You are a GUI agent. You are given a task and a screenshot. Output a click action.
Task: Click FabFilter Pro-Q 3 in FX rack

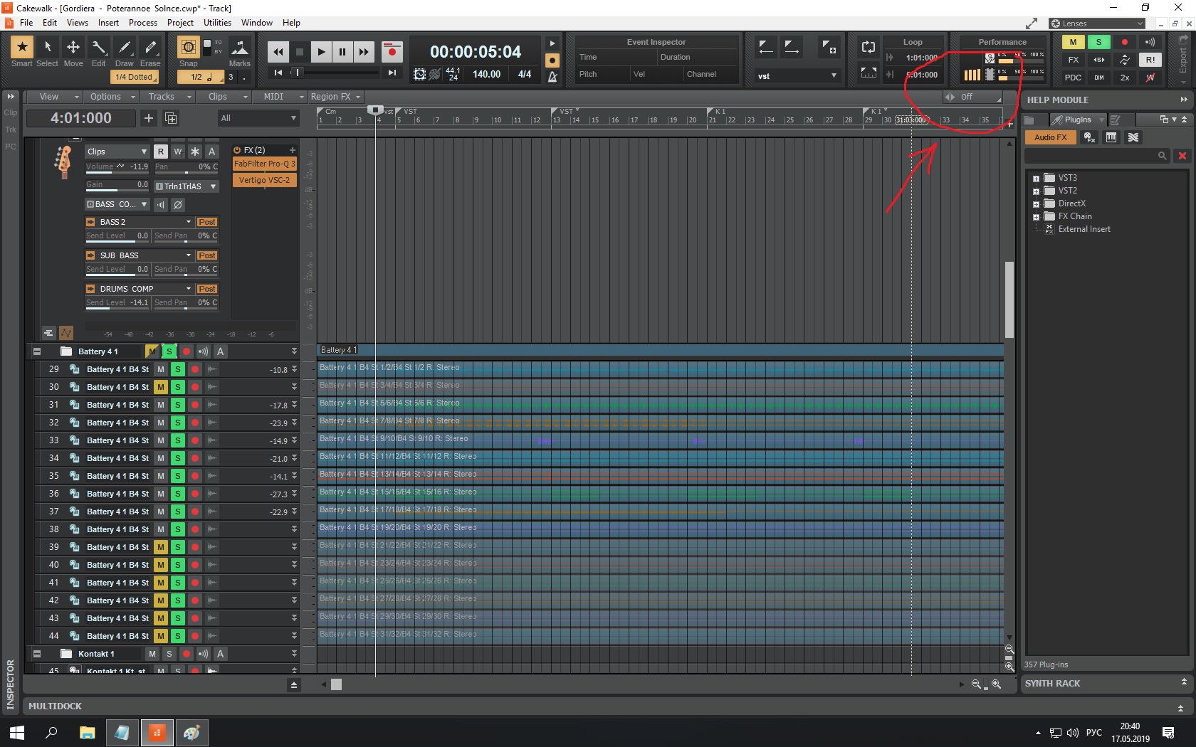click(x=264, y=164)
